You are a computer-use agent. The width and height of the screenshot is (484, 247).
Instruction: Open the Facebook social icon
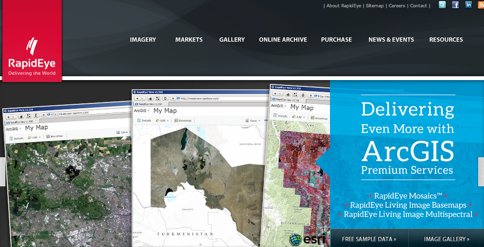[x=455, y=5]
